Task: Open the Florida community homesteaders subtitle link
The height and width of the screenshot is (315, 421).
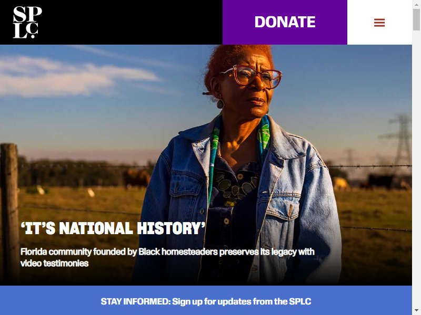Action: click(x=167, y=257)
